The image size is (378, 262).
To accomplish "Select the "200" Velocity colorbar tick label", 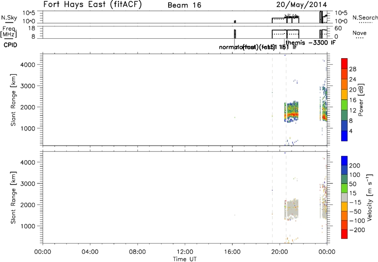I will [x=355, y=166].
